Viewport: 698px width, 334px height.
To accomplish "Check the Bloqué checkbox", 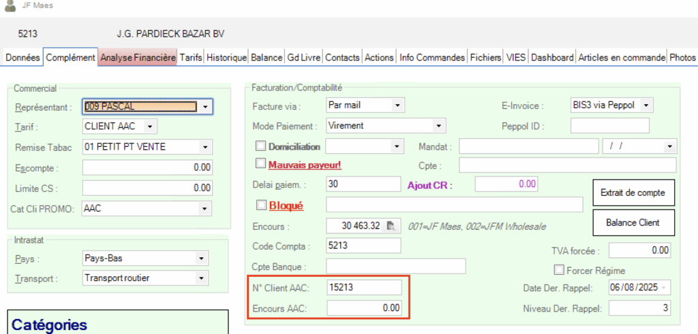I will point(260,205).
